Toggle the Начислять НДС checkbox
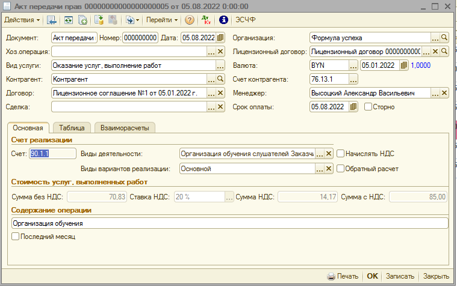Viewport: 457px width, 287px height. coord(341,153)
